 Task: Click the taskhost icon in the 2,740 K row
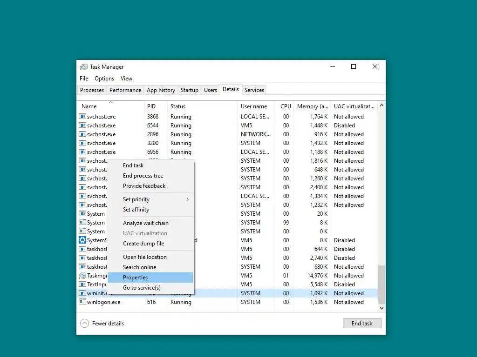click(82, 258)
